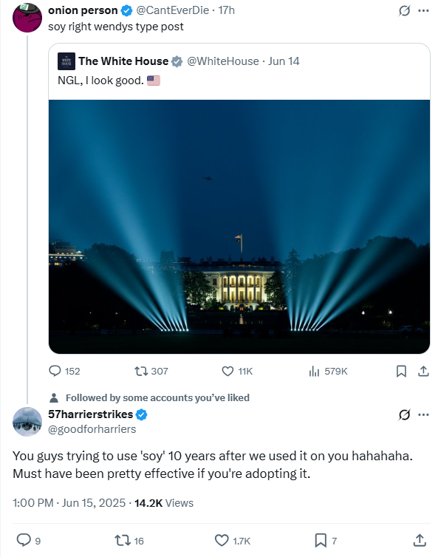Repost the onion person post with 307 reposts
Viewport: 441px width, 557px height.
[x=151, y=372]
